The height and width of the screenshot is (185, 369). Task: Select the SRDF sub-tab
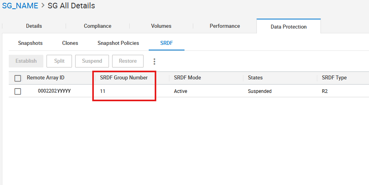tap(166, 43)
